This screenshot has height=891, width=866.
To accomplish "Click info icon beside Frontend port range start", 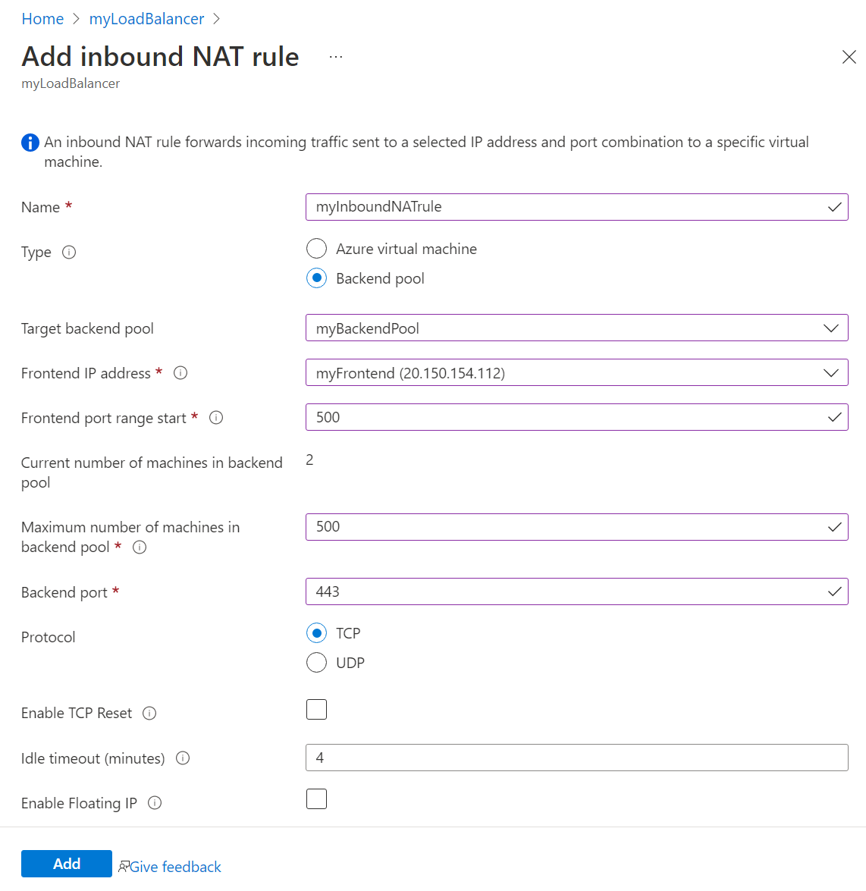I will [216, 418].
